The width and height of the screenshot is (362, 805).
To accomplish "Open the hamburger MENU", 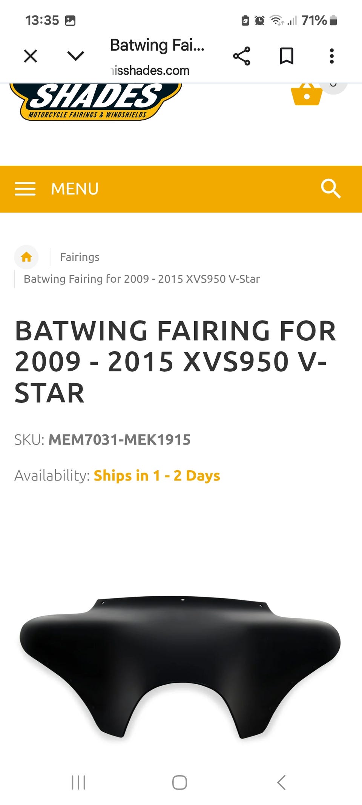I will (x=25, y=189).
